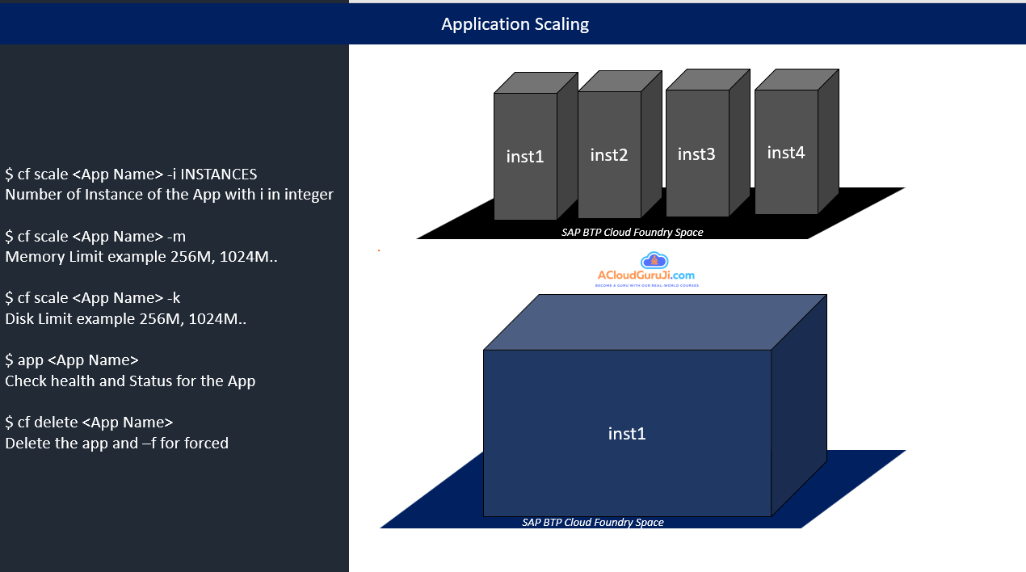Click the 'cf scale -i INSTANCES' command line

point(131,174)
